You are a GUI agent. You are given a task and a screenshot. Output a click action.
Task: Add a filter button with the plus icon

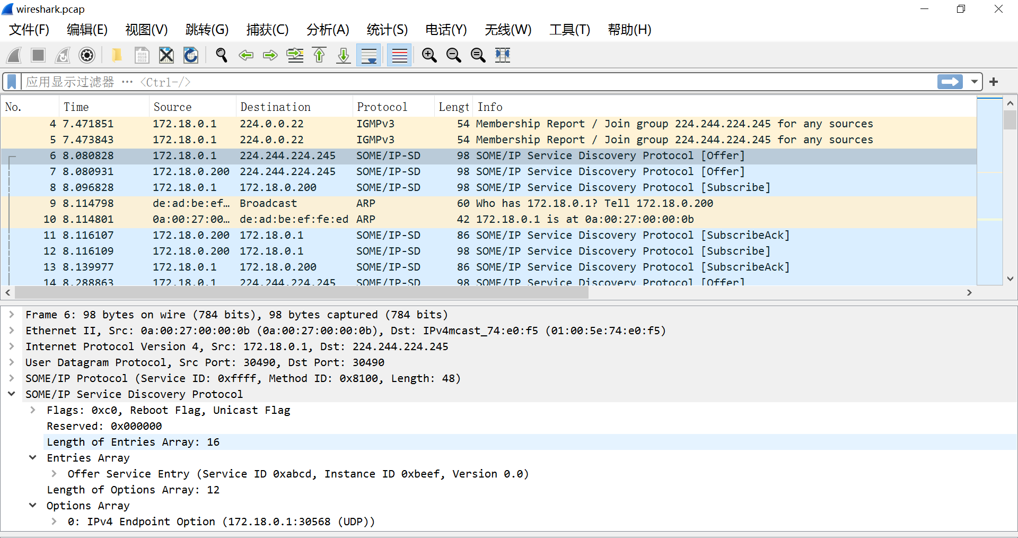[x=994, y=82]
